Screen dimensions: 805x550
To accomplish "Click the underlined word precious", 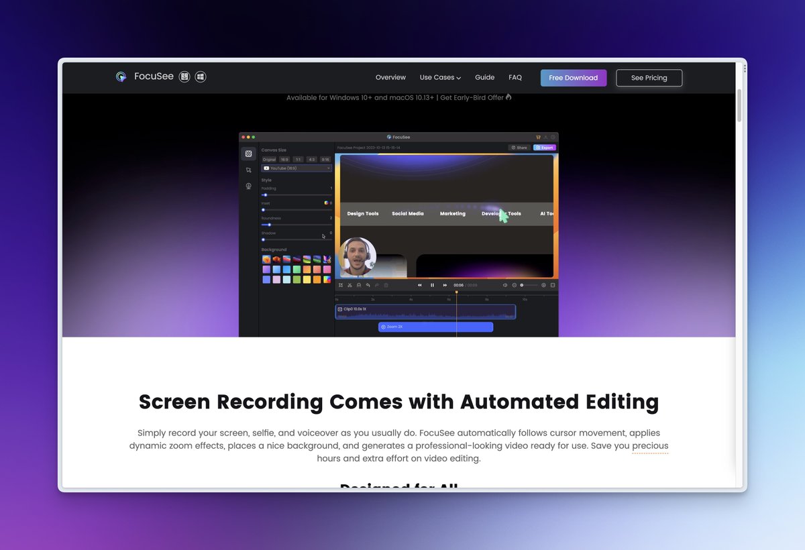I will (x=650, y=446).
